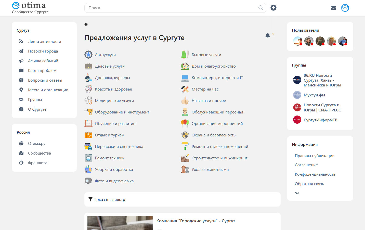Viewport: 365px width, 230px height.
Task: Click the Дом и благоустройство house icon
Action: click(185, 66)
